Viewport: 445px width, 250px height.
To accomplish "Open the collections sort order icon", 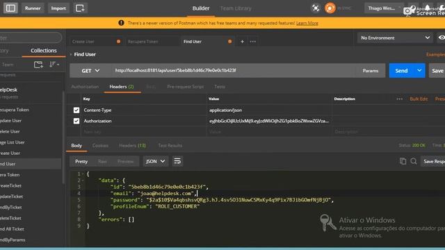I will pyautogui.click(x=54, y=65).
